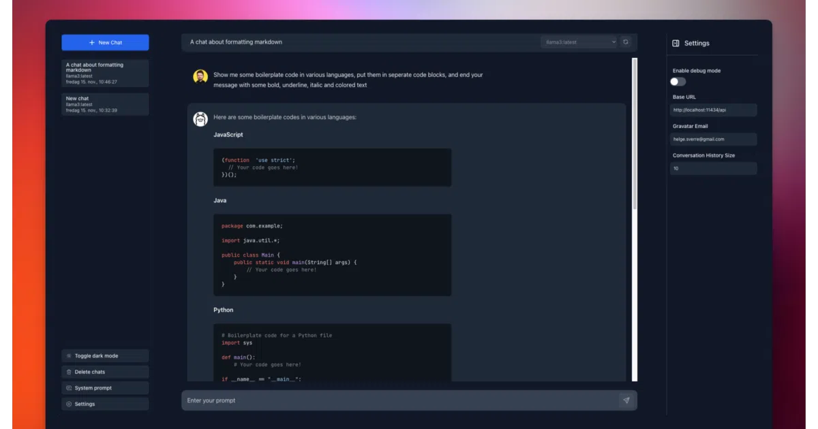Click the 'Enable debug mode' label

click(697, 71)
